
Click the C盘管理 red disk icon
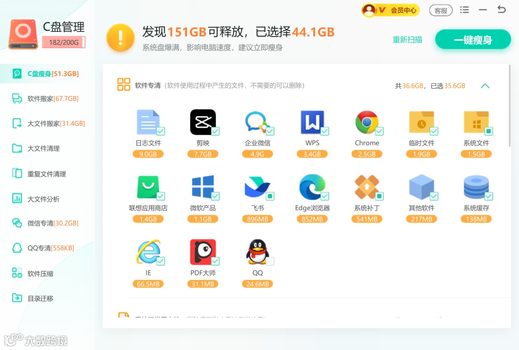point(23,34)
